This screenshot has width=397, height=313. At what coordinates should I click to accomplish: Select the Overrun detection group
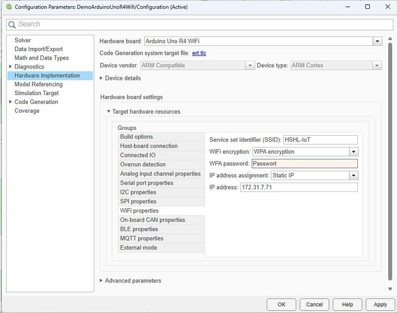pyautogui.click(x=161, y=165)
